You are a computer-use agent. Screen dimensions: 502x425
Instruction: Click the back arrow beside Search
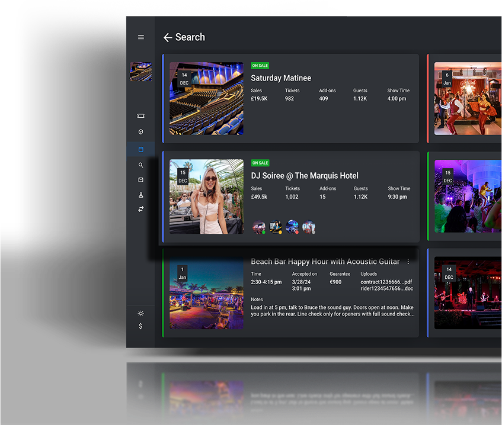[x=168, y=37]
